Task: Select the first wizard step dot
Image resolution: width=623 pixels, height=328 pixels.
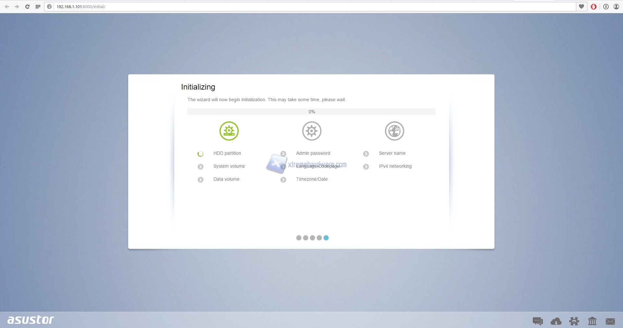Action: pos(299,238)
